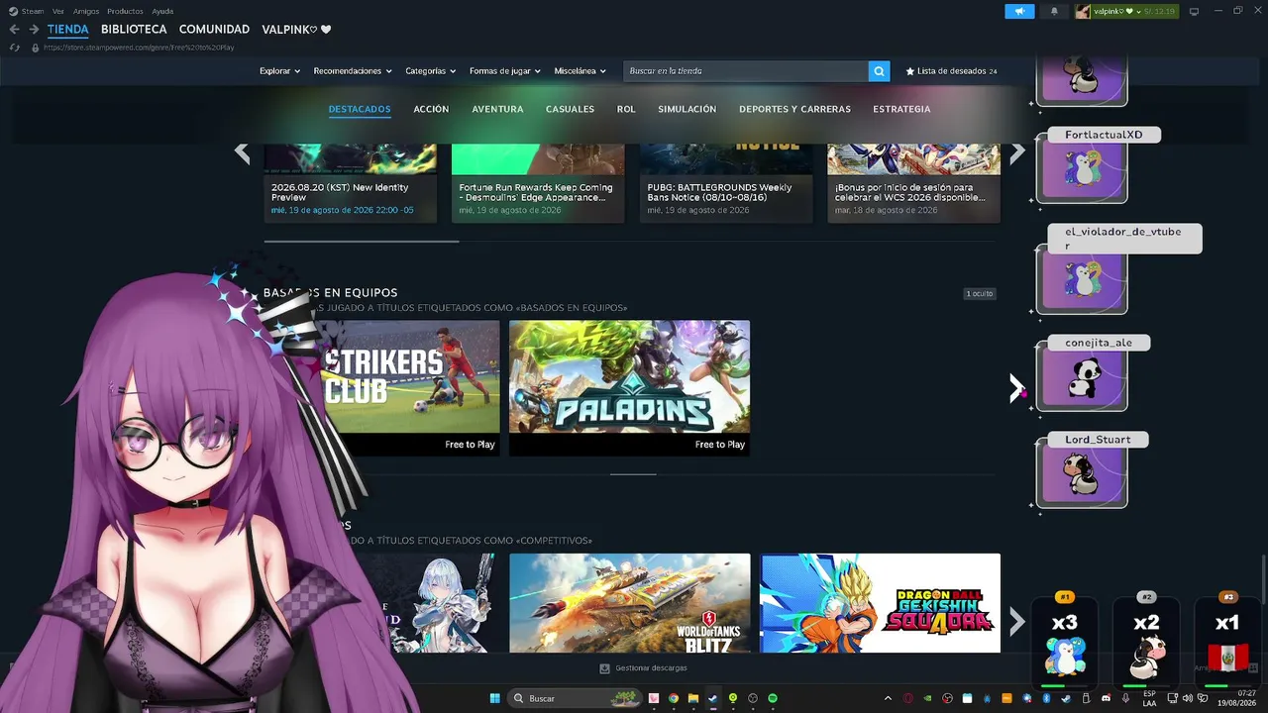Open the Categorías dropdown

click(431, 71)
